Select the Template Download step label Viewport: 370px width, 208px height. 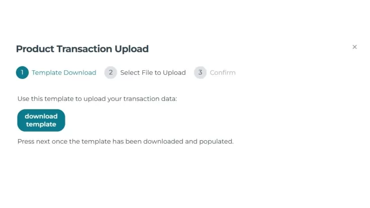point(64,73)
